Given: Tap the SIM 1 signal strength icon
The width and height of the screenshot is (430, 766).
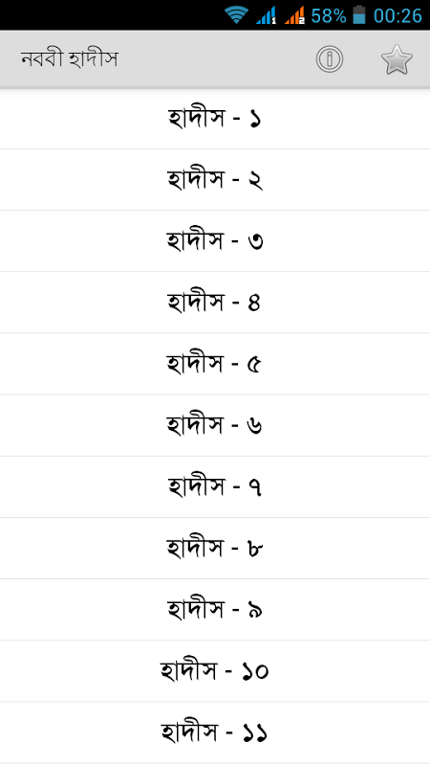Looking at the screenshot, I should [266, 15].
